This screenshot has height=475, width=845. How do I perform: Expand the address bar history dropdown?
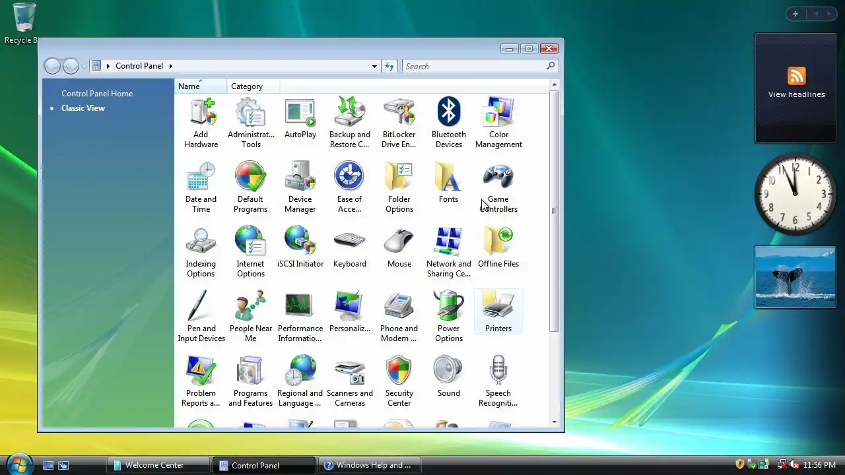[374, 67]
